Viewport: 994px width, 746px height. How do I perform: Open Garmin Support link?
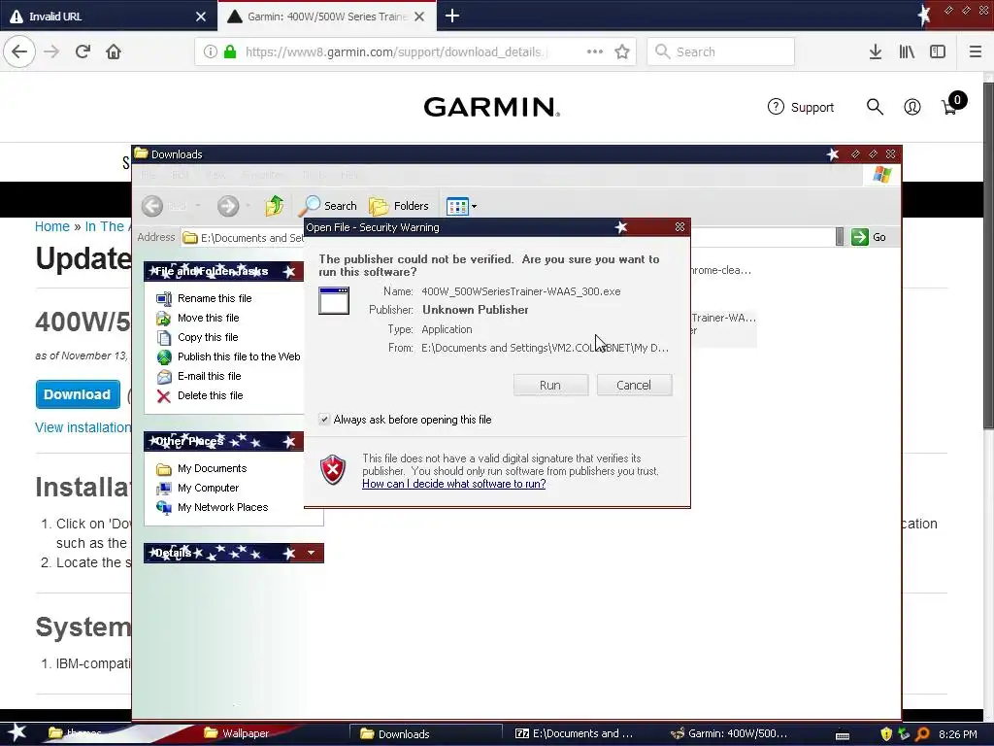[x=801, y=107]
